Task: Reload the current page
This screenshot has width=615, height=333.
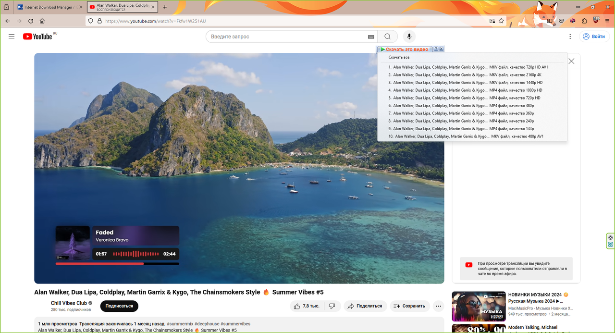Action: 31,21
